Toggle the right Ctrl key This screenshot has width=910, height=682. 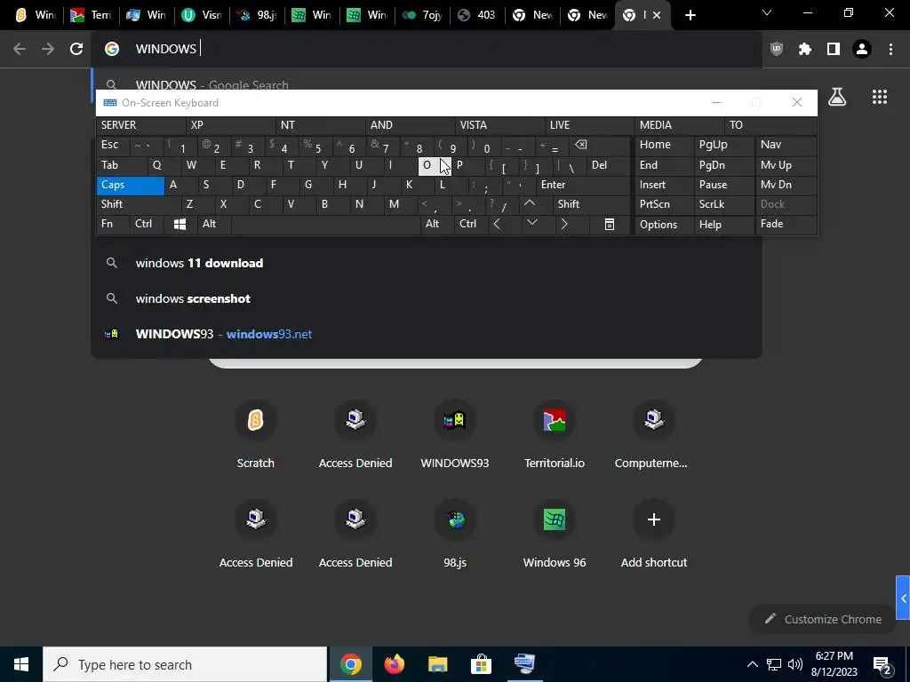pos(471,224)
